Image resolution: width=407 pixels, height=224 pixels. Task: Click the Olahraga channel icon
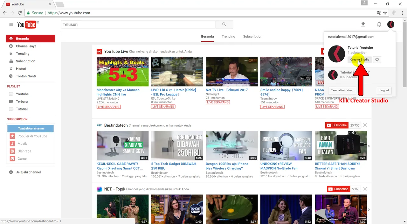12,151
